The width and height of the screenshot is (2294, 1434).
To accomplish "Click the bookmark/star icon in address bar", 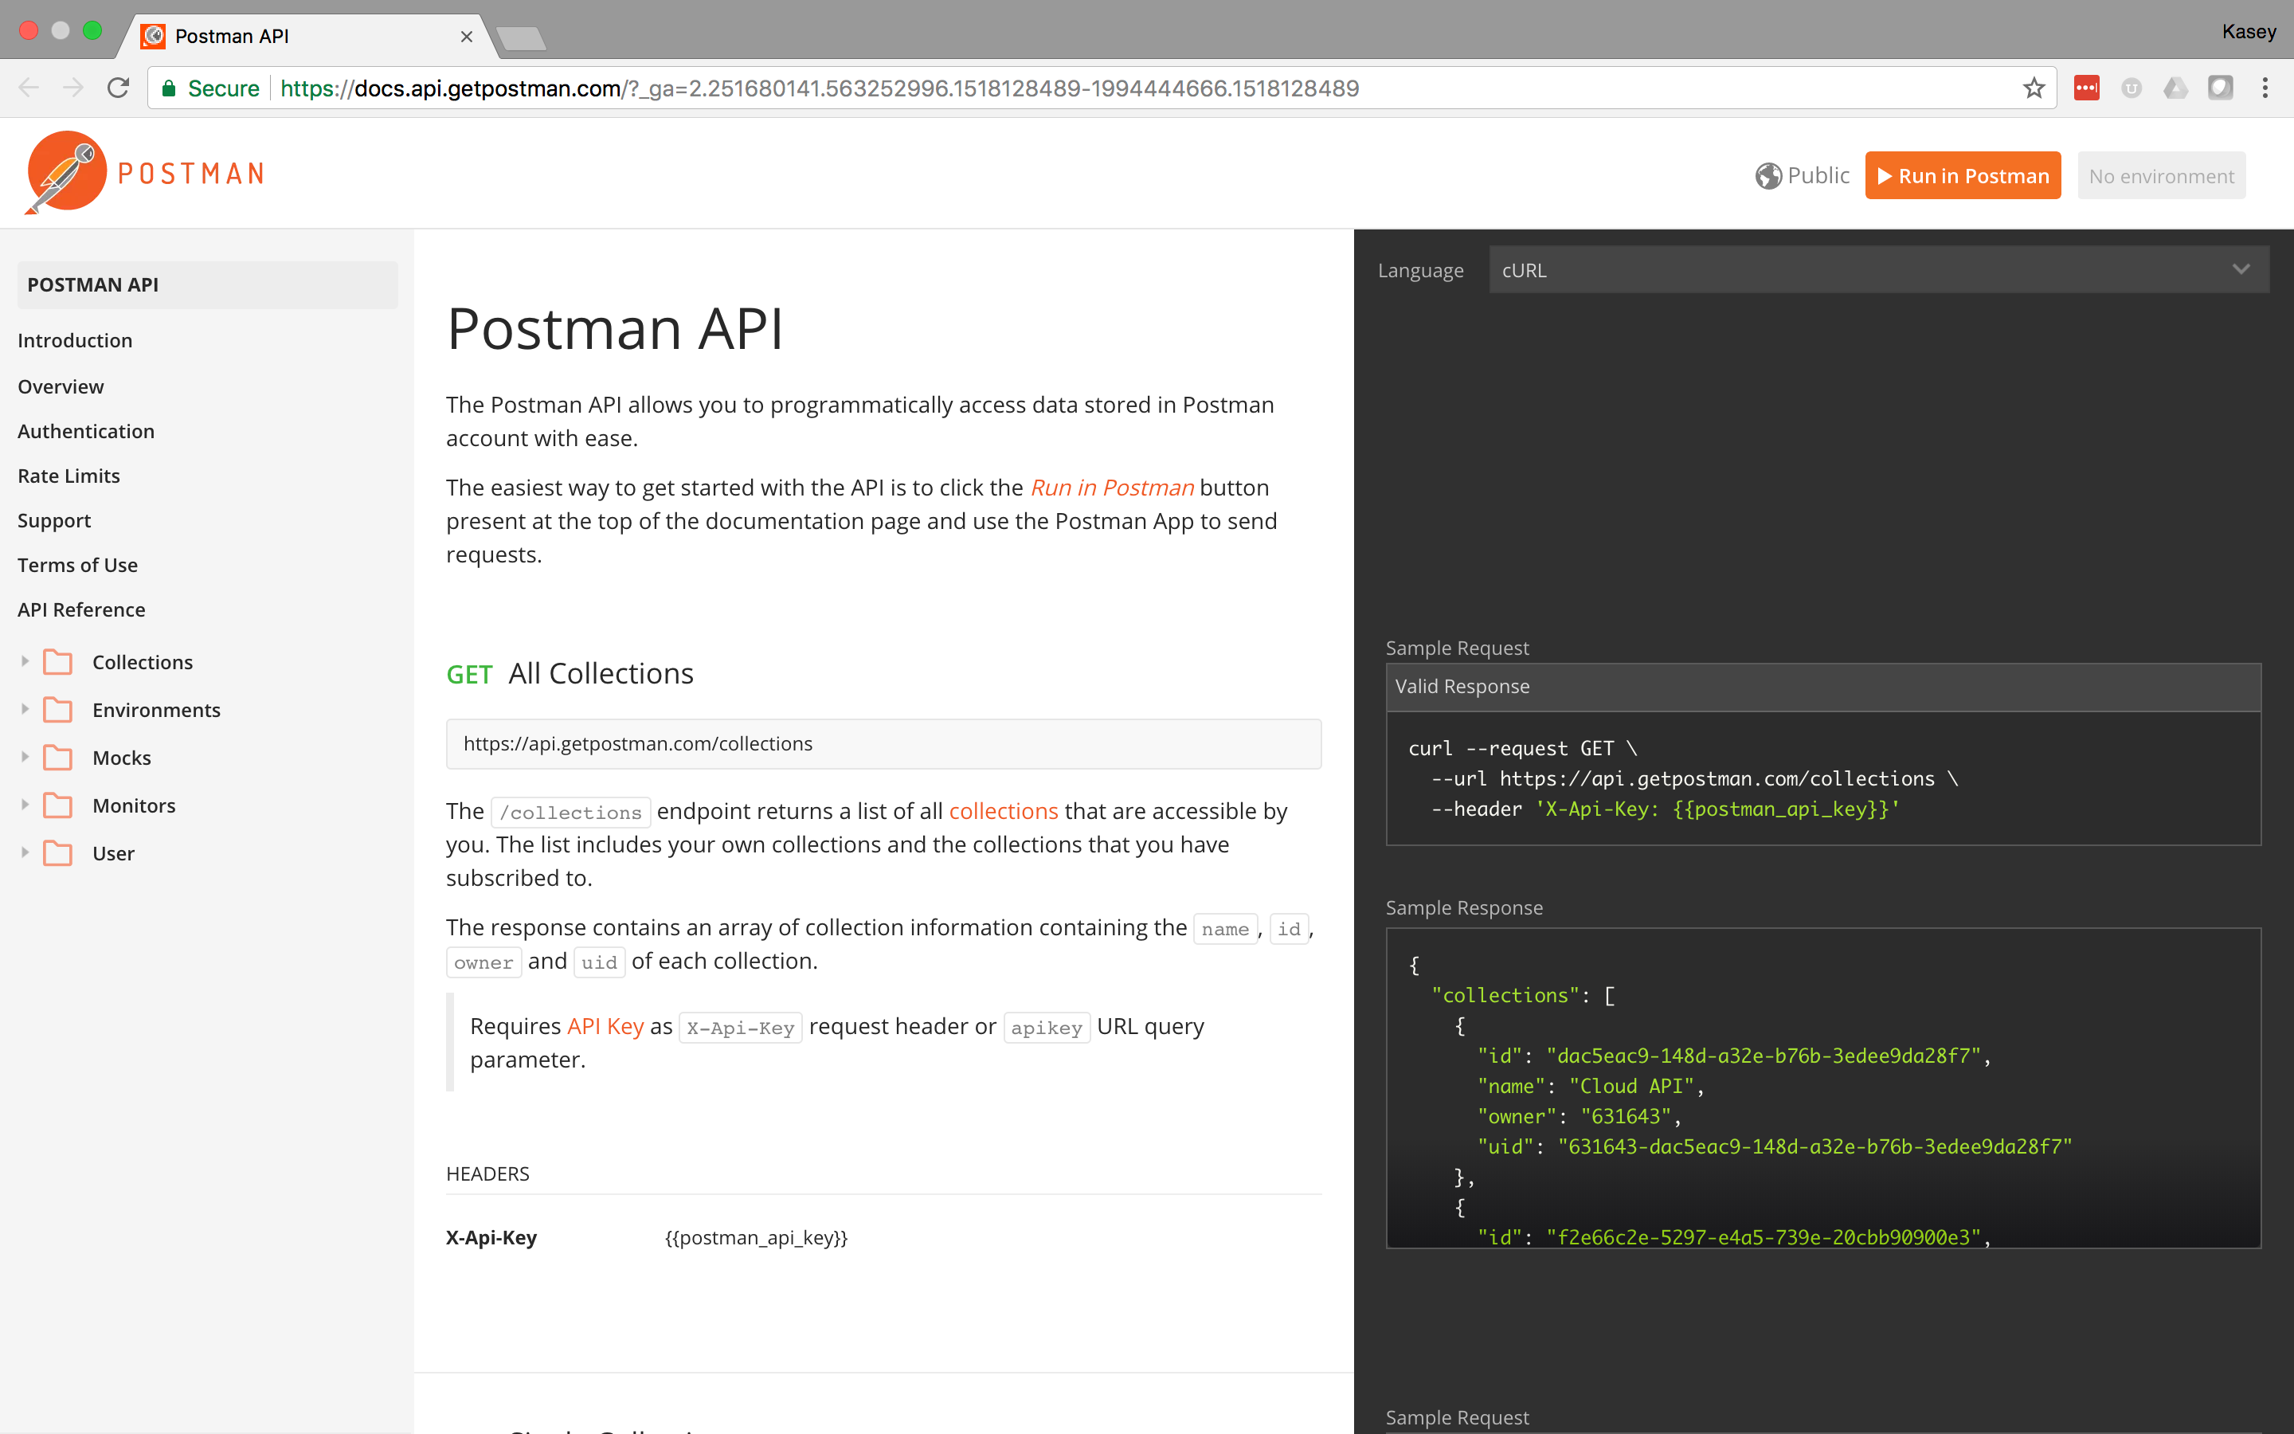I will pyautogui.click(x=2033, y=89).
